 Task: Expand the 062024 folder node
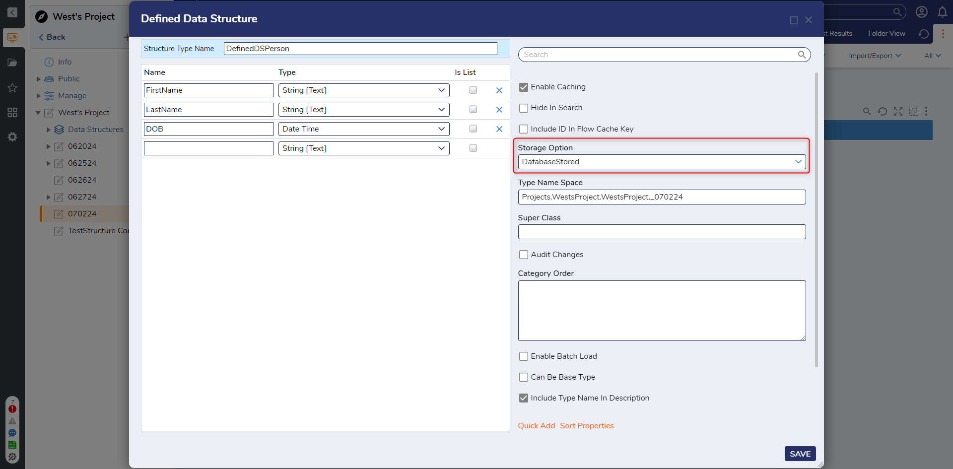pos(48,146)
